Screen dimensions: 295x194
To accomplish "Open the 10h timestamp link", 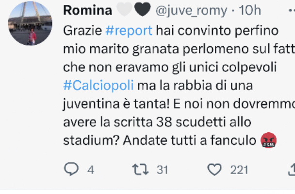I will 250,10.
